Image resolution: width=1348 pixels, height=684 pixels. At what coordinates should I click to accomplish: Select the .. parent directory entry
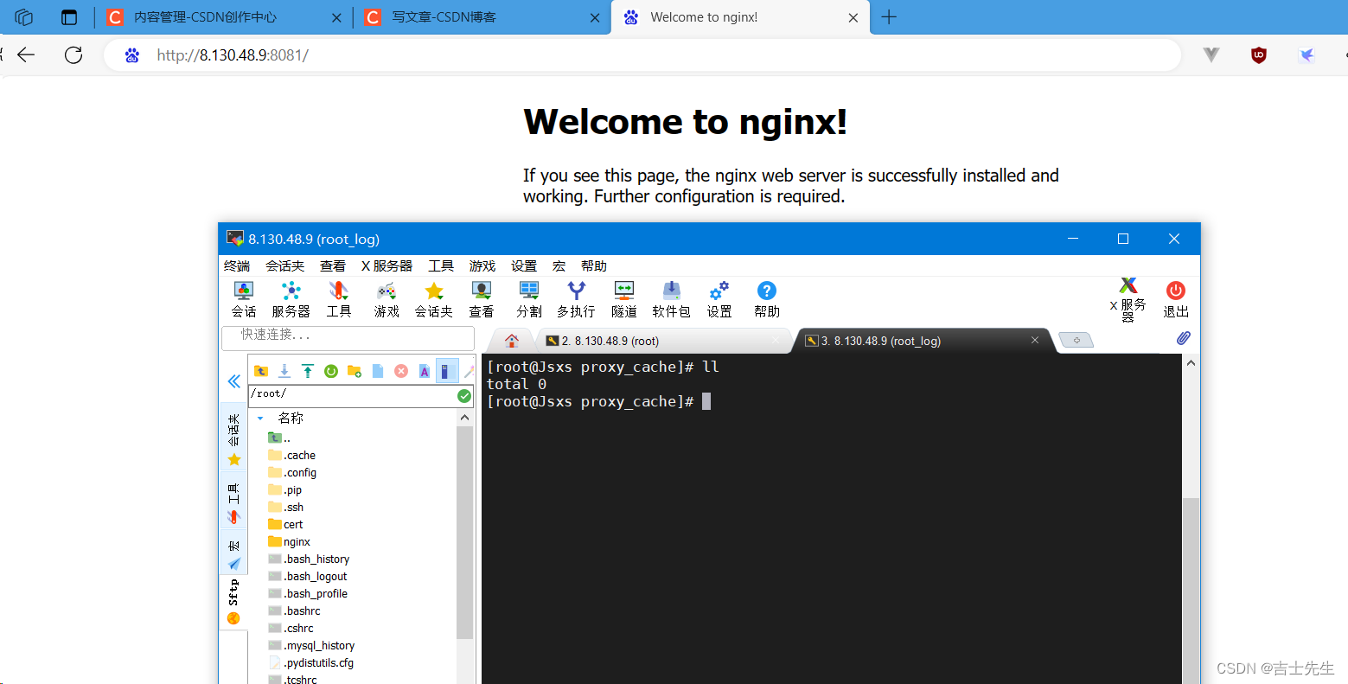(279, 438)
